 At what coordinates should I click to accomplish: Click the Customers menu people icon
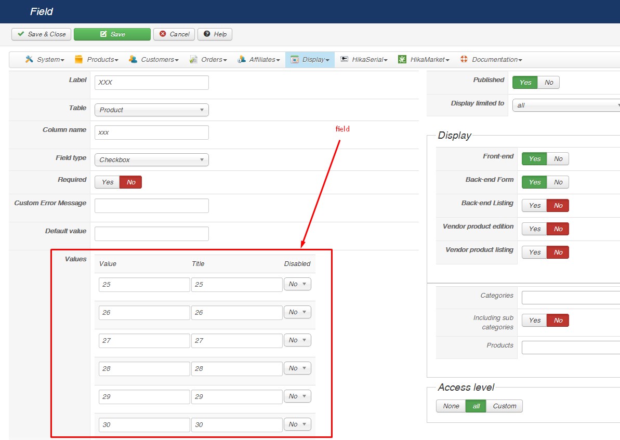click(133, 59)
